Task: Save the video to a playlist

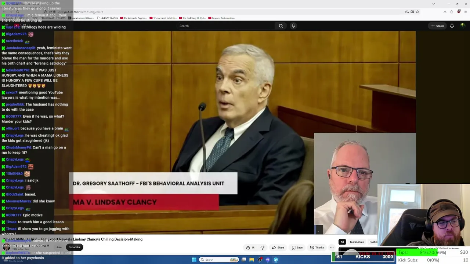Action: coord(297,247)
